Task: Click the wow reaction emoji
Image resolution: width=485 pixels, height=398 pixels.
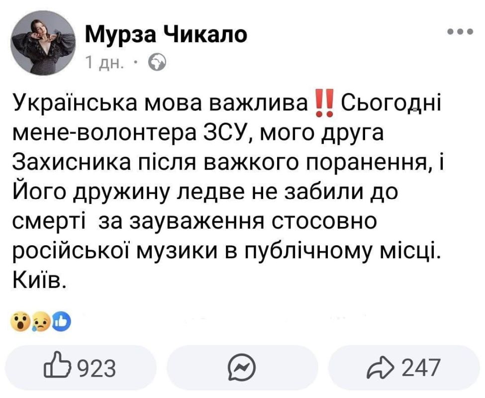Action: [x=20, y=322]
